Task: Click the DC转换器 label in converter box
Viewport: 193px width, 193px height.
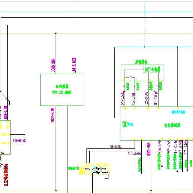Action: click(62, 86)
